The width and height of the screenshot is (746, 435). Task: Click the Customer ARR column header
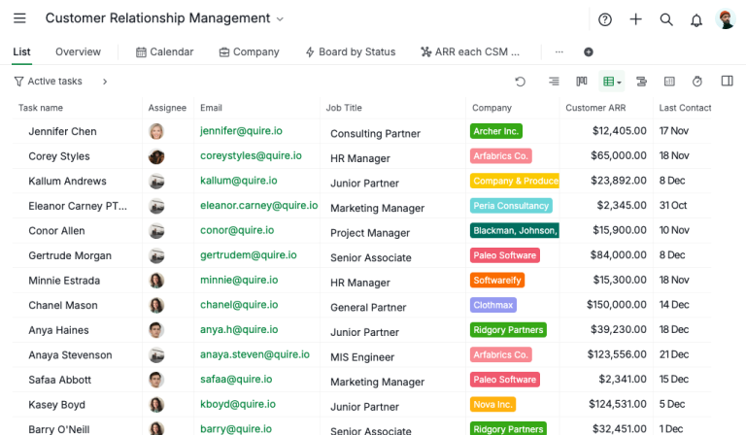click(595, 108)
